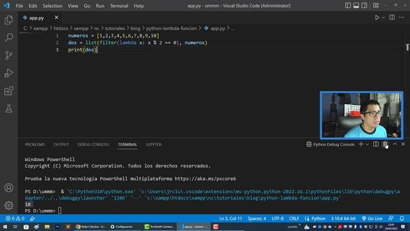Open the Run menu

pos(100,6)
